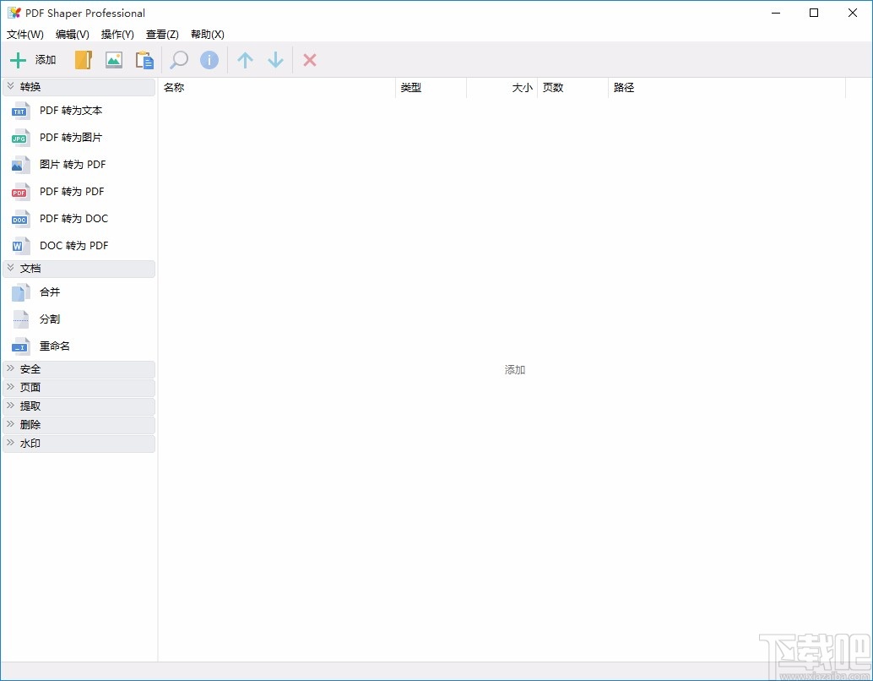
Task: Open the DOC 转为 PDF converter
Action: (x=73, y=245)
